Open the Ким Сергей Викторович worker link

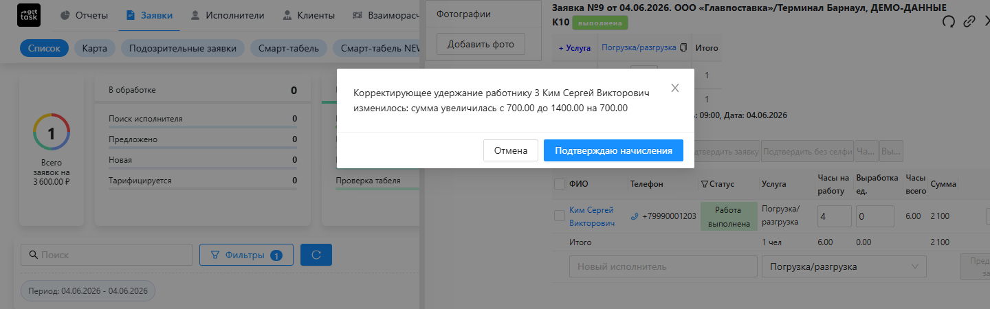pos(592,216)
